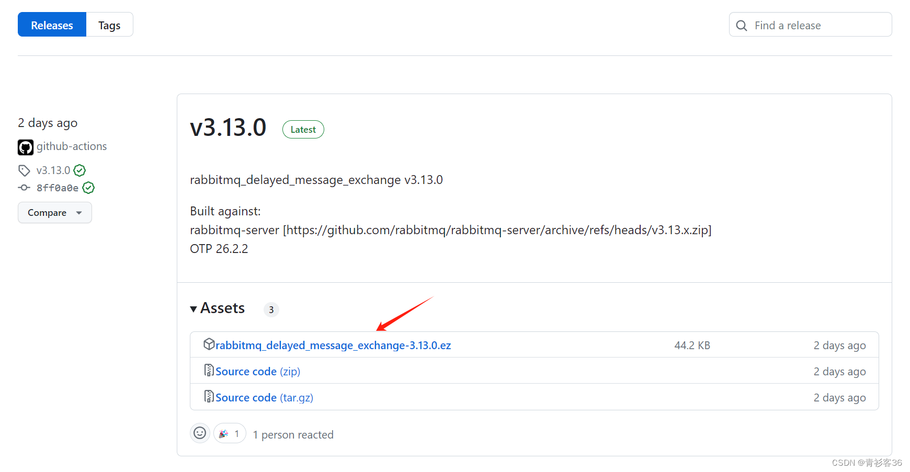Download rabbitmq_delayed_message_exchange-3.13.0.ez
This screenshot has height=472, width=910.
(333, 346)
